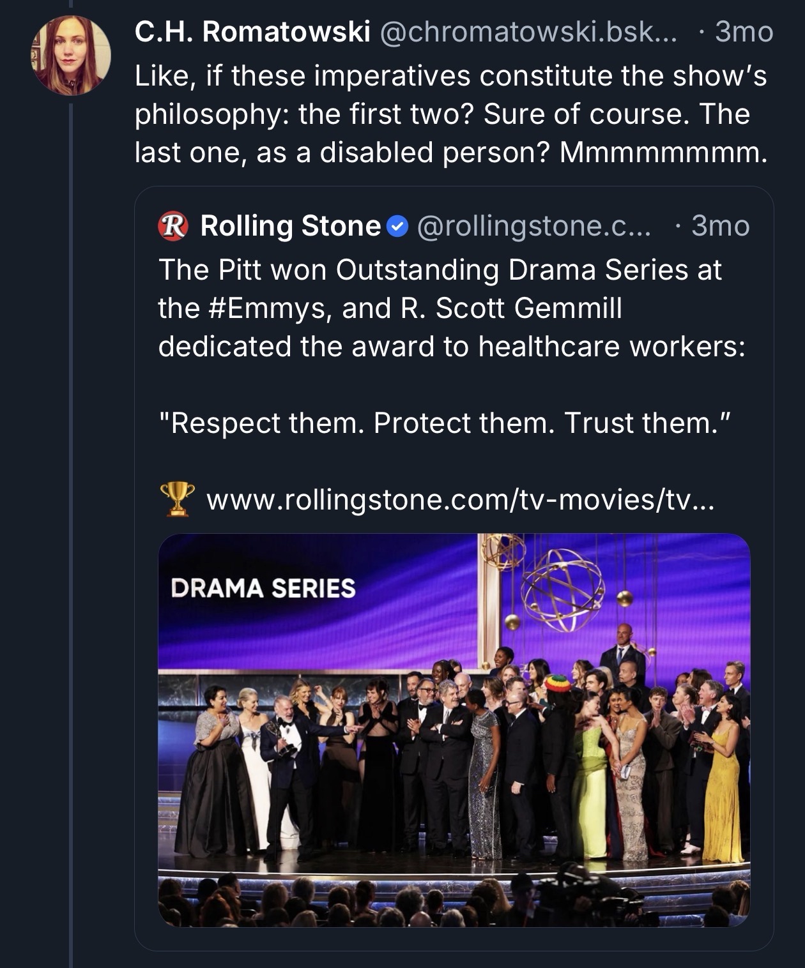The width and height of the screenshot is (805, 968).
Task: Click the vertical thread line below the avatar
Action: (x=71, y=511)
